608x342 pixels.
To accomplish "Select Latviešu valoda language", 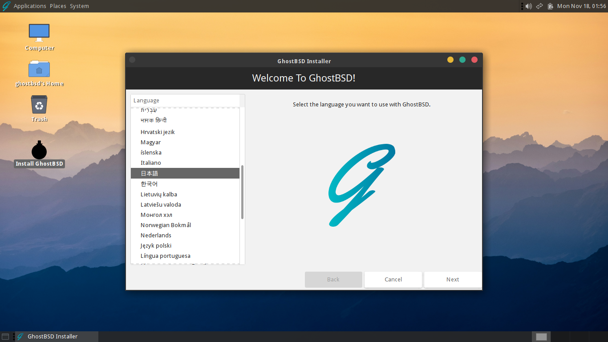I will (185, 205).
